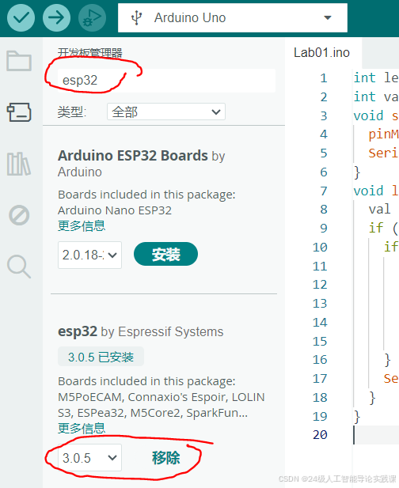Click the Arduino ESP32 Boards package title
Screen dimensions: 399x488
[133, 155]
